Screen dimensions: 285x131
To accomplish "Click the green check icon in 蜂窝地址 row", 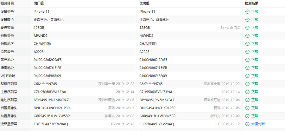I will [247, 68].
